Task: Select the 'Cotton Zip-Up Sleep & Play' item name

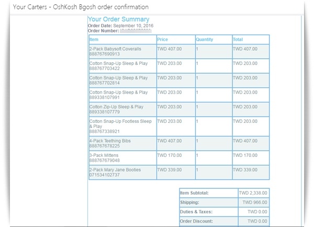Action: coord(116,107)
